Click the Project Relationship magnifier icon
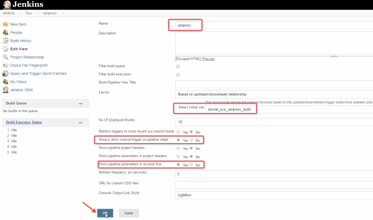Image resolution: width=373 pixels, height=220 pixels. coord(6,57)
